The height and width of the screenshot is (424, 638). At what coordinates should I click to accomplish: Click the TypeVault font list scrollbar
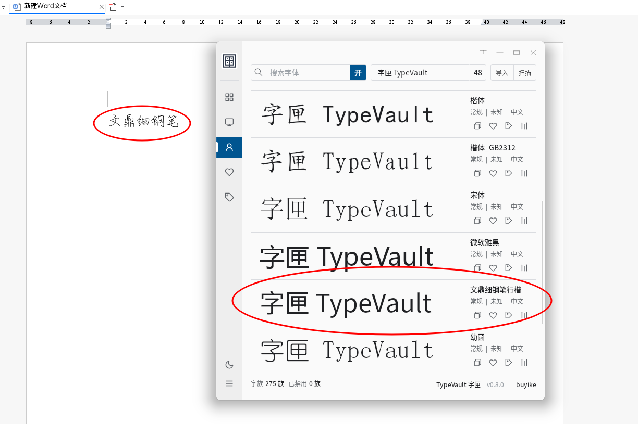tap(543, 262)
